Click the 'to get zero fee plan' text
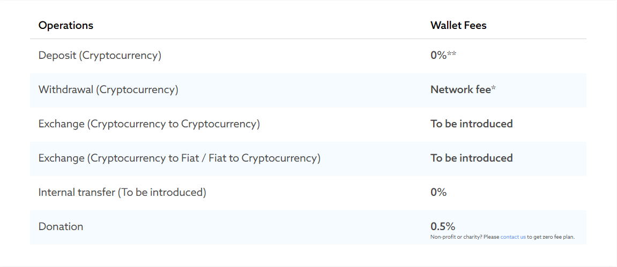617x267 pixels. (x=551, y=237)
